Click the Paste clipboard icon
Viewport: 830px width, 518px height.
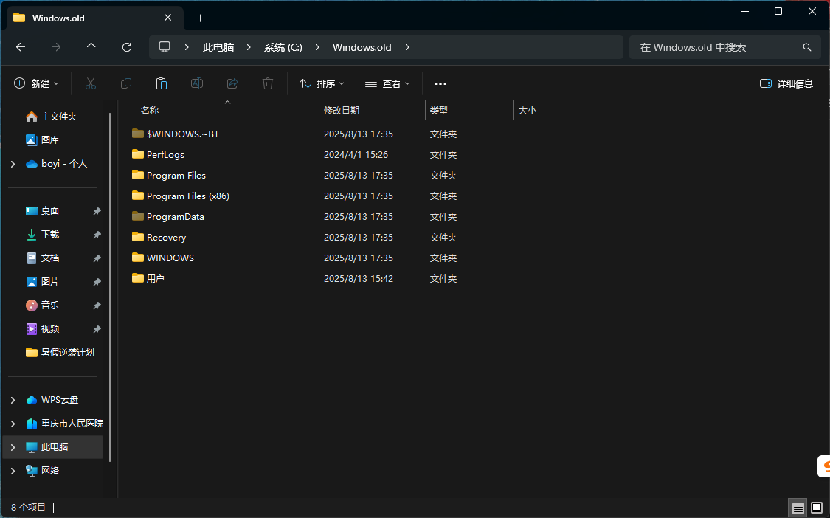click(x=162, y=83)
